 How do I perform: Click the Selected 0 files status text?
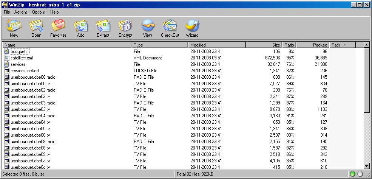[x=23, y=174]
